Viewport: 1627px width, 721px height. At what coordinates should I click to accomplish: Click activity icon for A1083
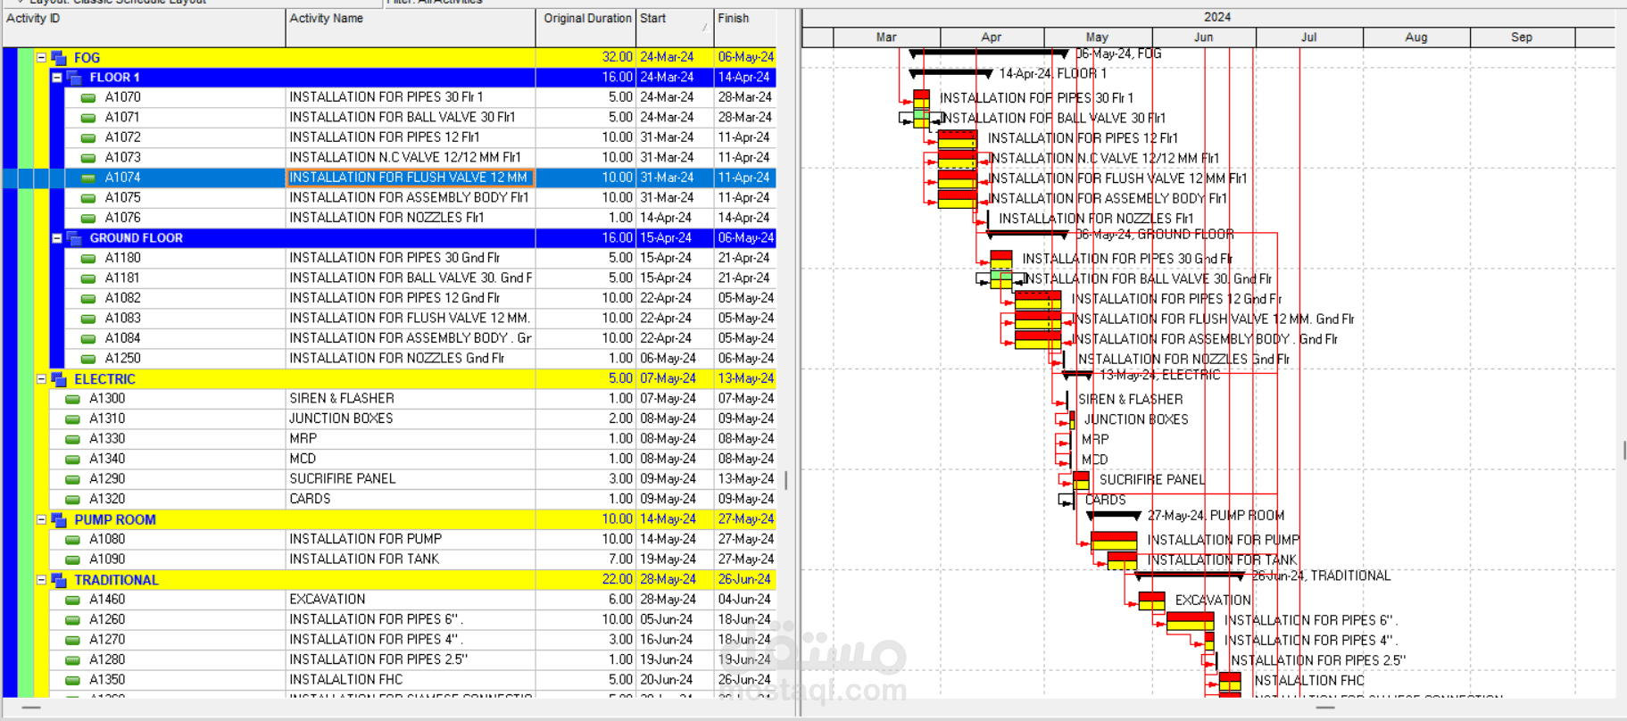coord(88,319)
